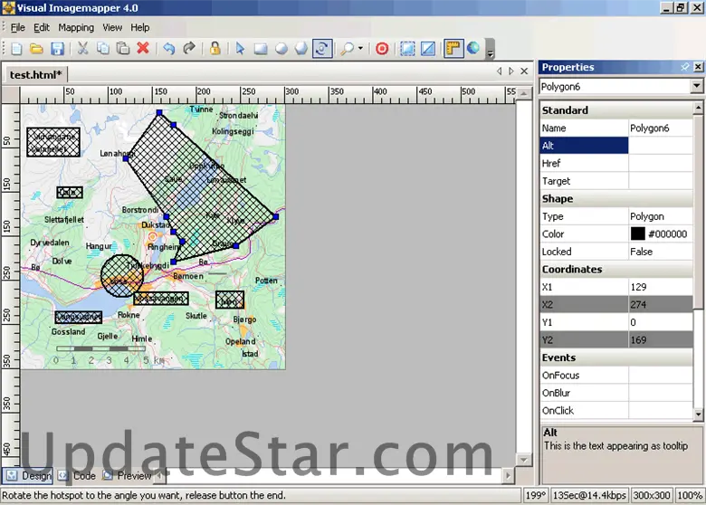Delete hotspot with red X icon

(143, 48)
